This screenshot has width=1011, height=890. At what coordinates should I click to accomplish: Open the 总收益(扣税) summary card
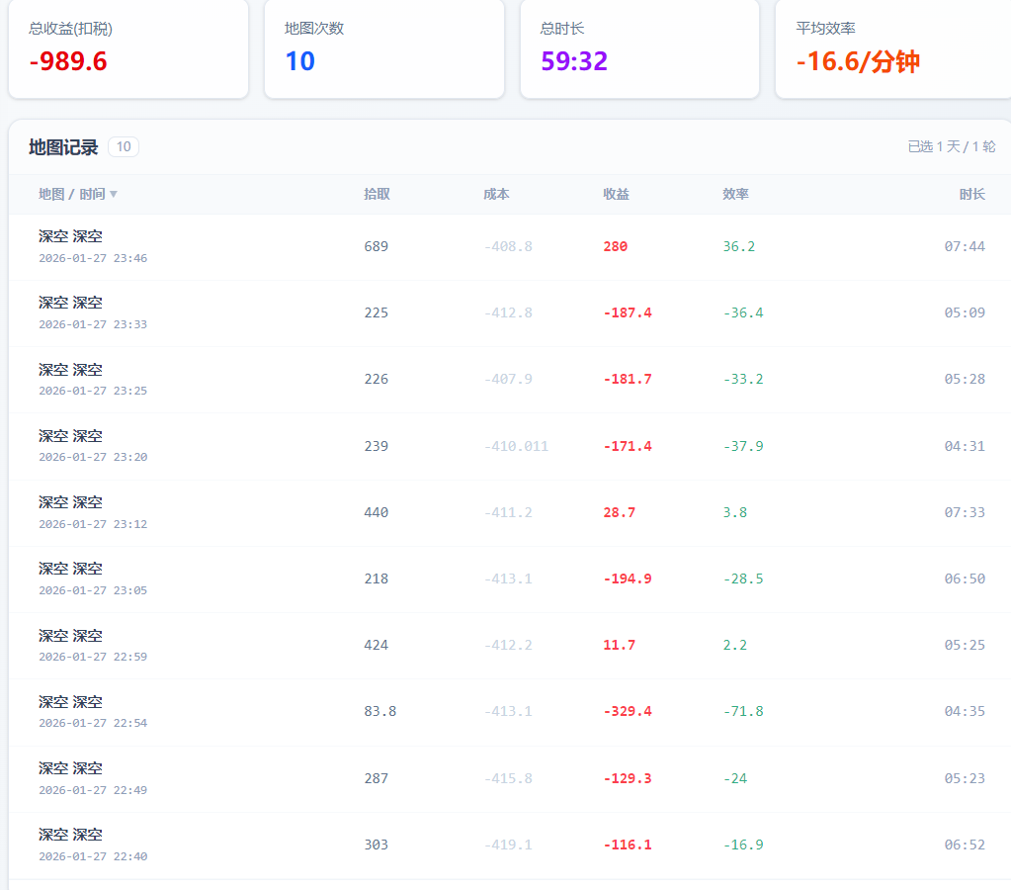coord(128,48)
